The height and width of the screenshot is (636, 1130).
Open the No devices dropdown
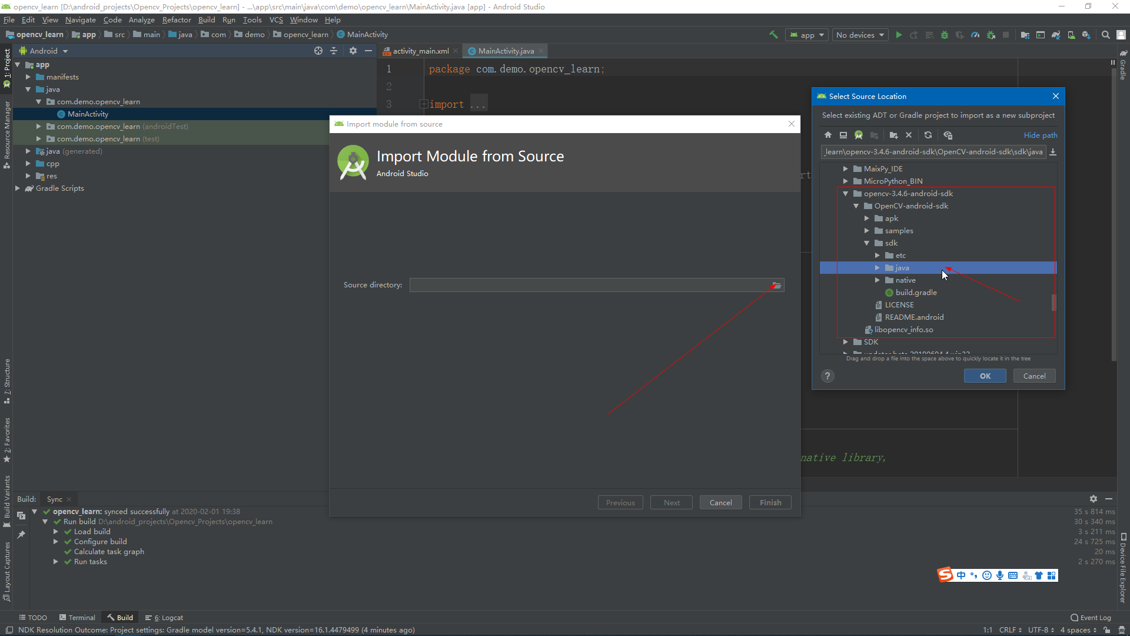pyautogui.click(x=860, y=35)
